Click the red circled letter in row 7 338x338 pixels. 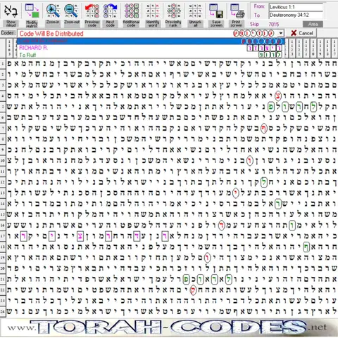(x=263, y=128)
